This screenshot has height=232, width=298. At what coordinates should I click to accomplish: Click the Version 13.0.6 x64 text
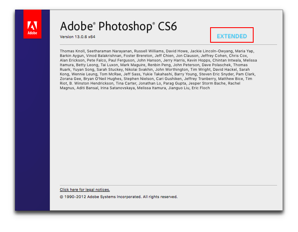(79, 37)
